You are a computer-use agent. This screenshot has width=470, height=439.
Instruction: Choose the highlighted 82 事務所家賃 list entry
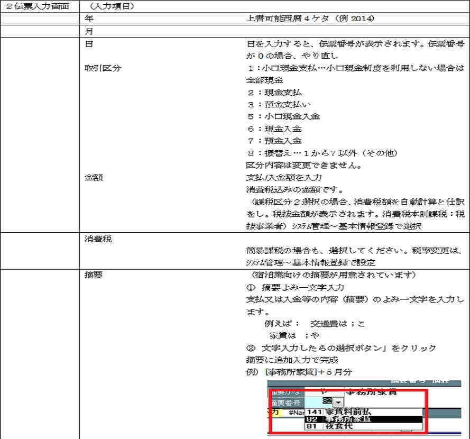363,419
